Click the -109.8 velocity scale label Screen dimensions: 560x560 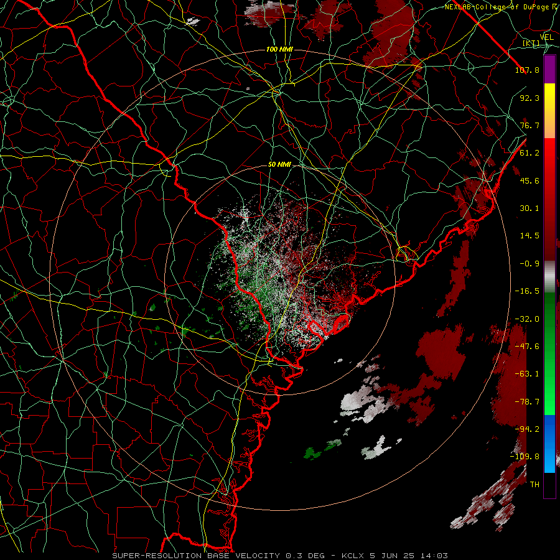coord(525,457)
